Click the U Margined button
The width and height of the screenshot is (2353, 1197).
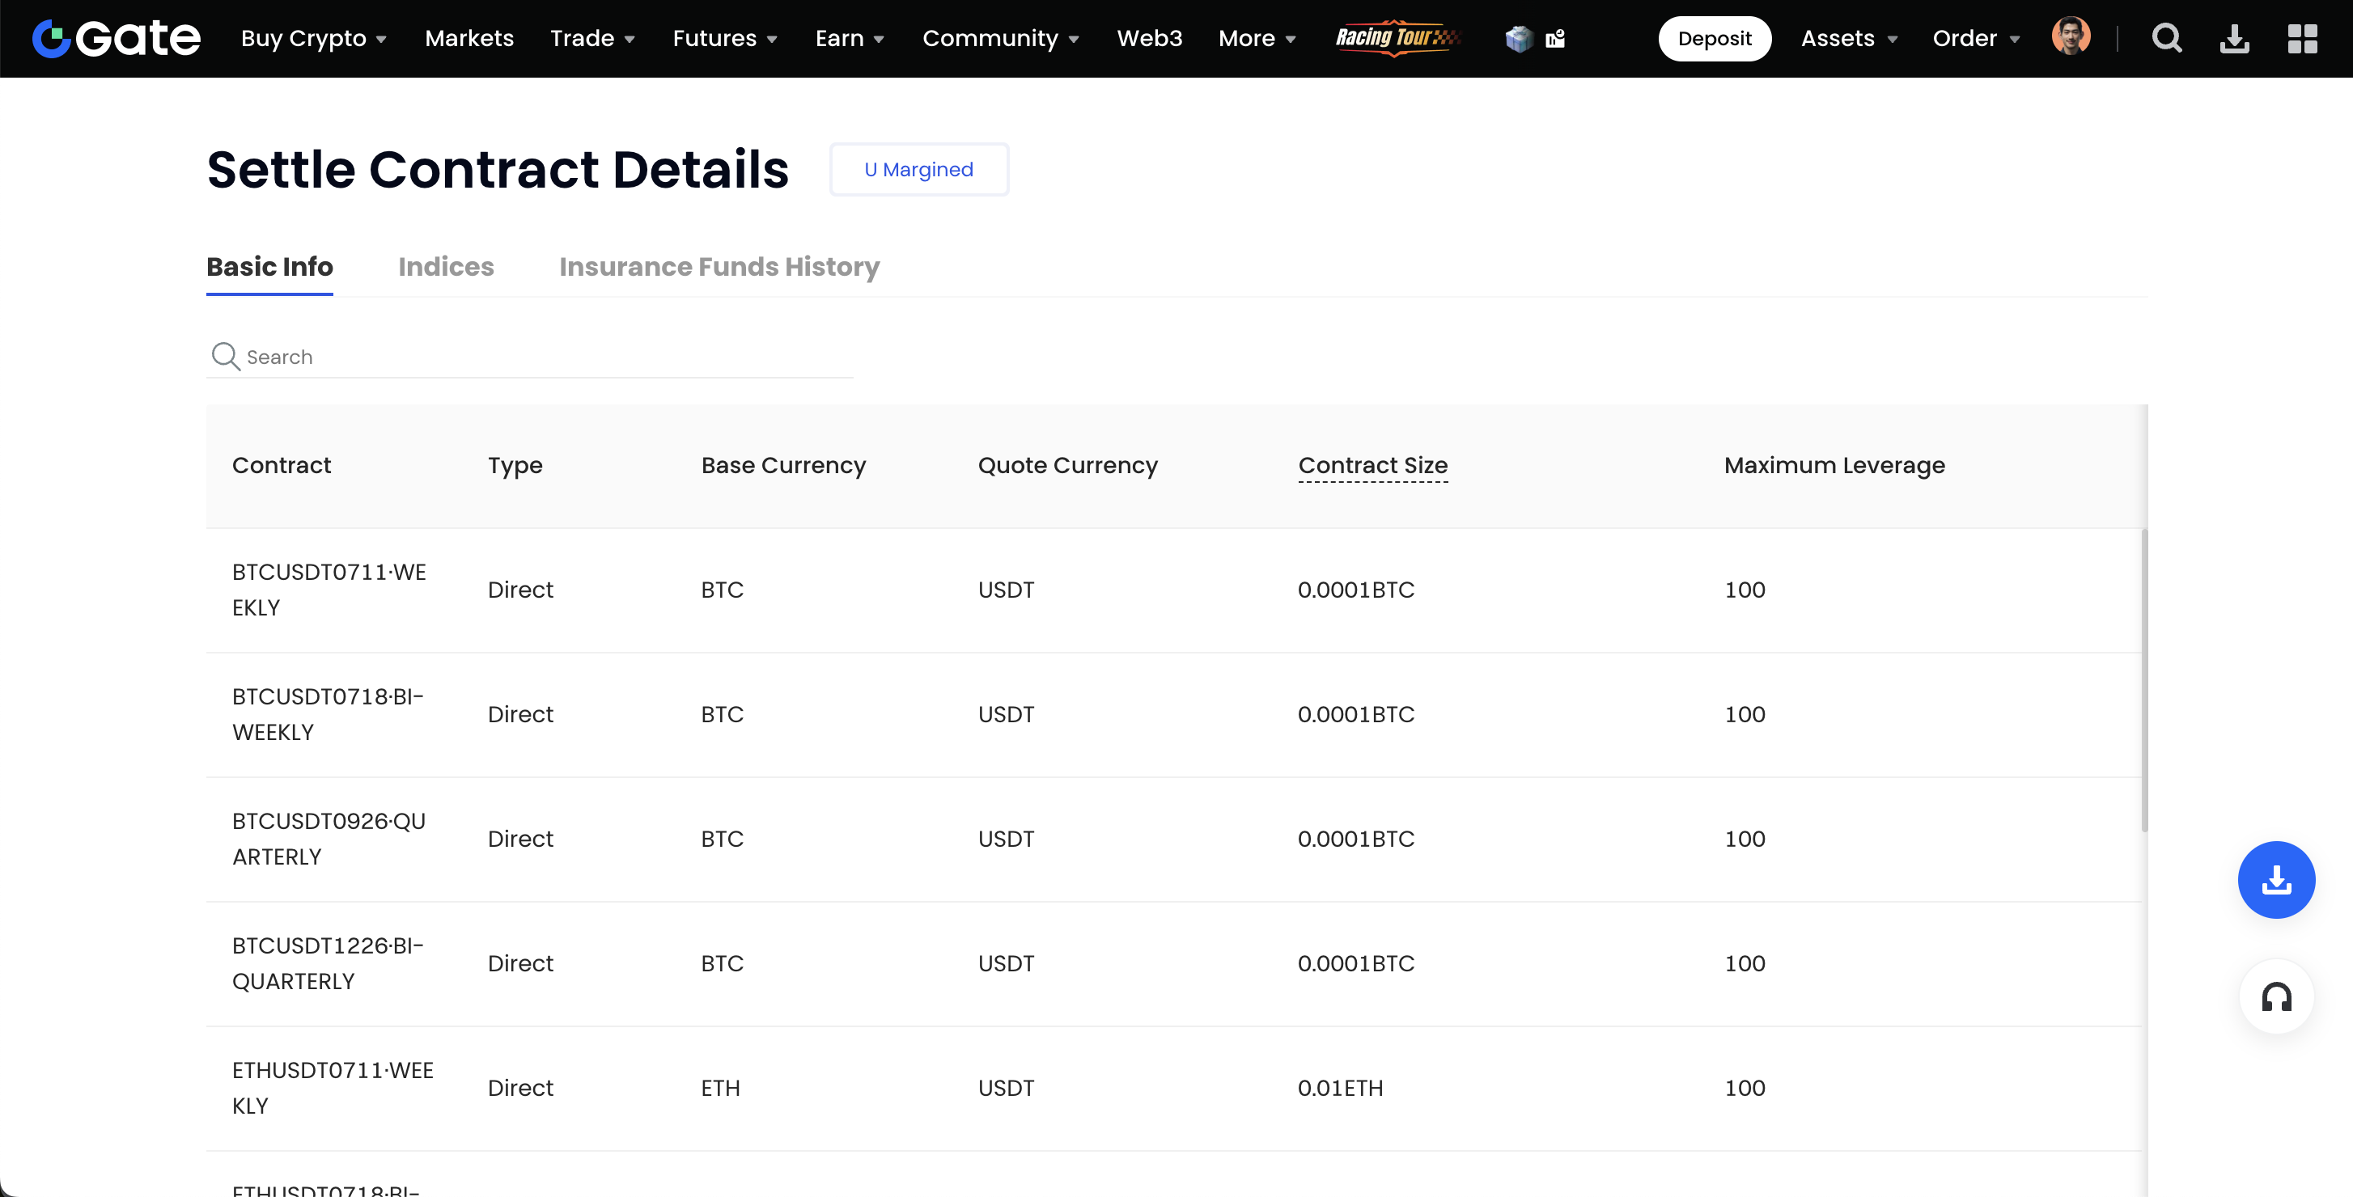918,170
